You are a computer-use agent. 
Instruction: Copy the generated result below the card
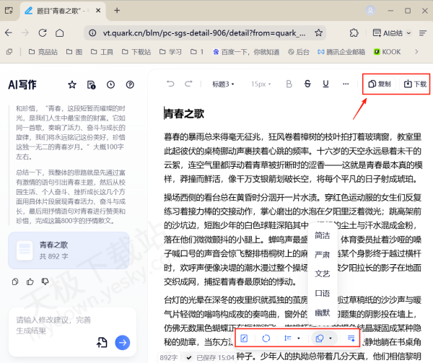tap(15, 281)
